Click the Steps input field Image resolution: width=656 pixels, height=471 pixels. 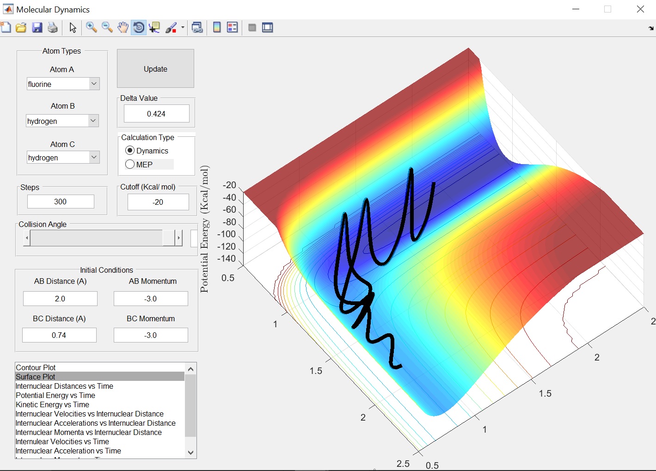click(x=61, y=202)
